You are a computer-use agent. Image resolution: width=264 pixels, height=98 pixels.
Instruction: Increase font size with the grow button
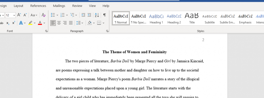click(x=19, y=15)
